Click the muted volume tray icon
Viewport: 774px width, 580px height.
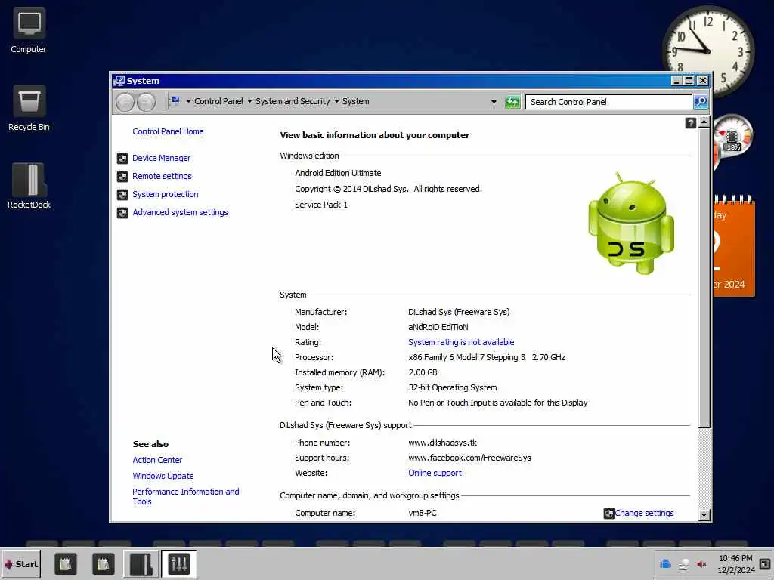coord(701,564)
